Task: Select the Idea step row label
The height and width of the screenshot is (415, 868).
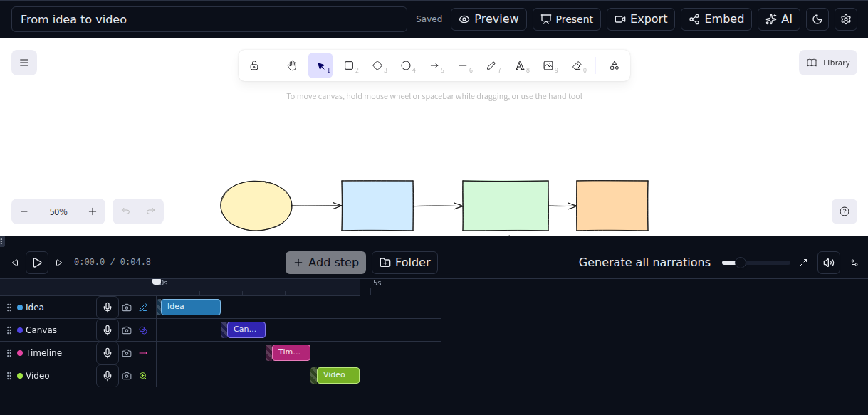Action: pyautogui.click(x=35, y=308)
